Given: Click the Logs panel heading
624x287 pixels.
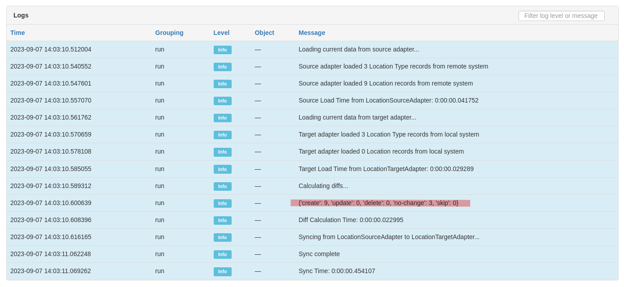Looking at the screenshot, I should (21, 15).
